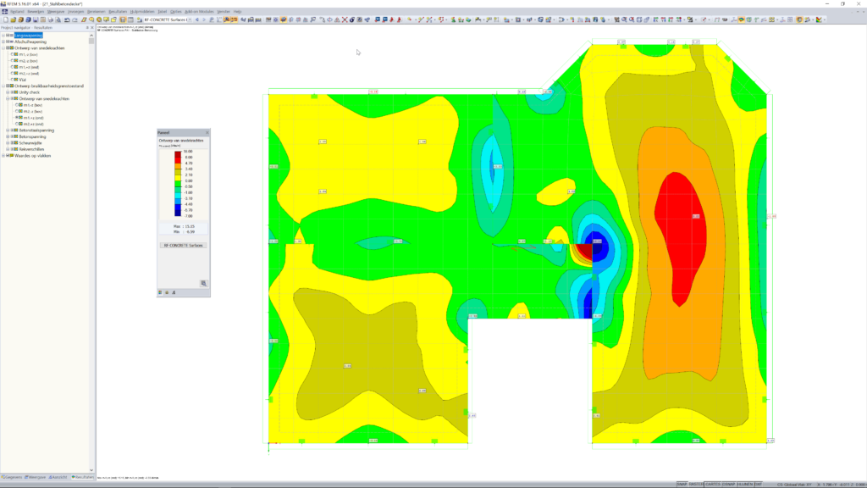Click the New document toolbar icon
The width and height of the screenshot is (867, 488).
(x=4, y=19)
